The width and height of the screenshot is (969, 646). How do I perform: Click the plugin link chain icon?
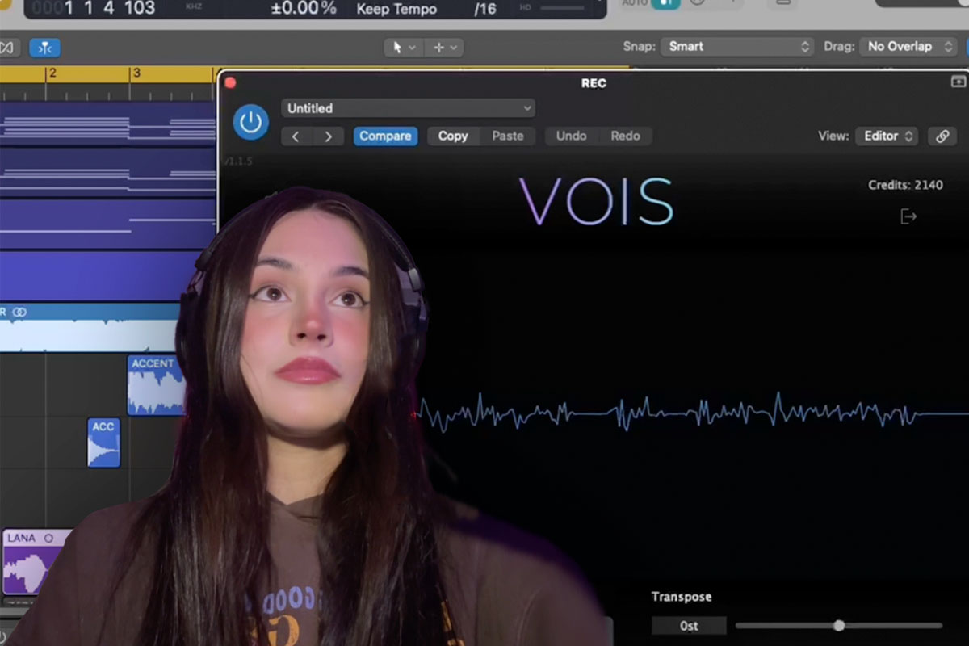[942, 136]
